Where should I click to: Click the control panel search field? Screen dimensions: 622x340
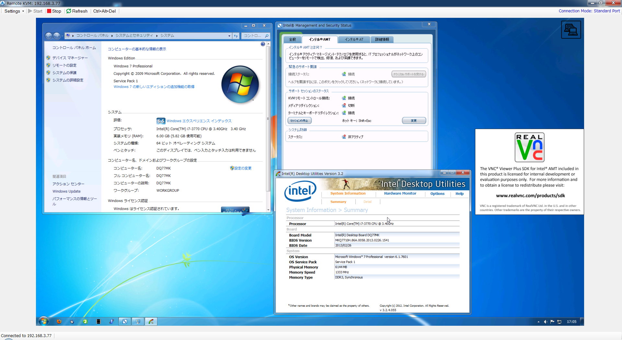tap(253, 36)
